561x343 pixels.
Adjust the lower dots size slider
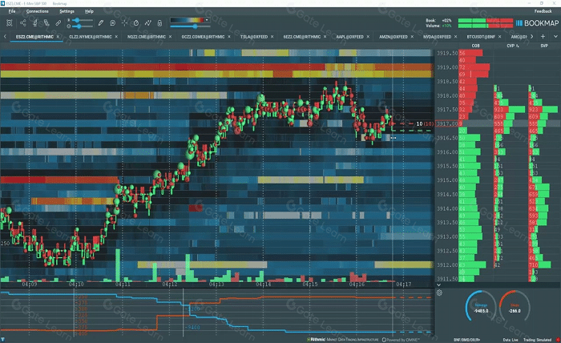point(82,26)
